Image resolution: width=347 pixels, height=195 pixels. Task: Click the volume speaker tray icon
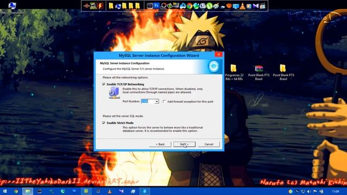[309, 191]
